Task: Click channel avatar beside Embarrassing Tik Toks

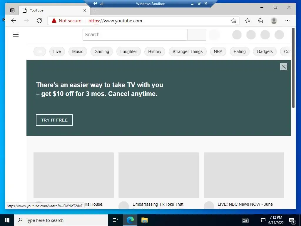Action: click(x=124, y=205)
